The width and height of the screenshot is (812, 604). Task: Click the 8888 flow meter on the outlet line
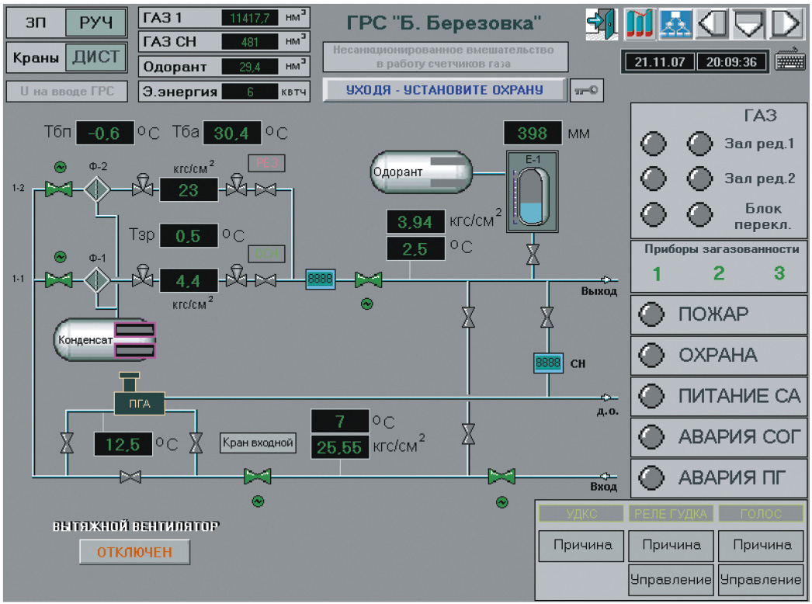(x=320, y=279)
